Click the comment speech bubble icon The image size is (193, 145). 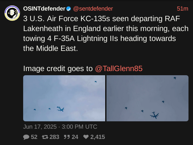tap(26, 137)
